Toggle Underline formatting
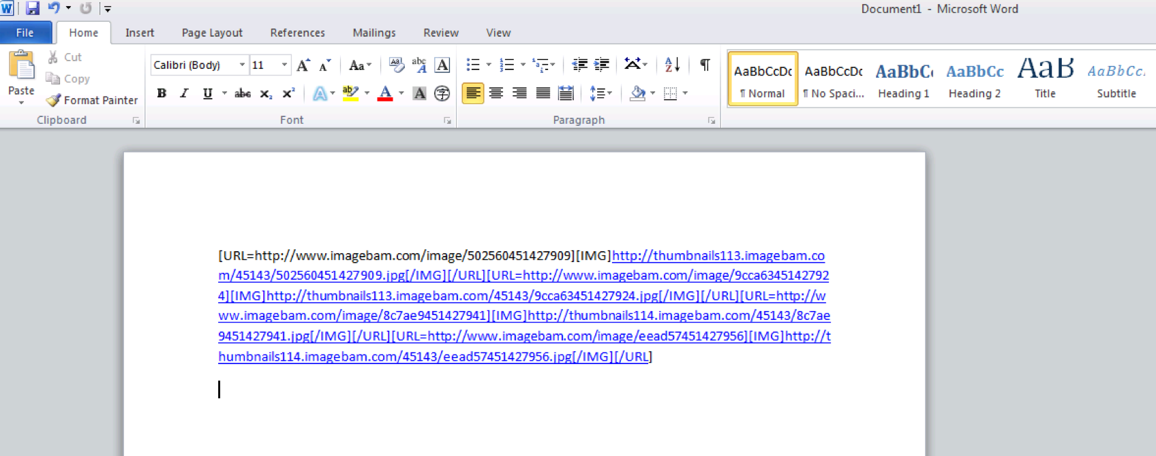Viewport: 1156px width, 456px height. click(207, 93)
